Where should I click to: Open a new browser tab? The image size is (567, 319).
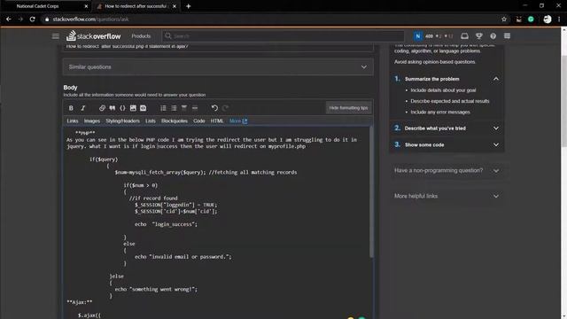[x=189, y=6]
